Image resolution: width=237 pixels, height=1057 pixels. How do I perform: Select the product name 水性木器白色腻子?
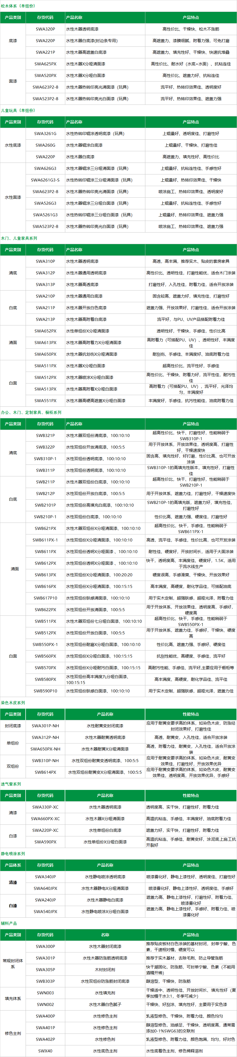pos(105,1005)
